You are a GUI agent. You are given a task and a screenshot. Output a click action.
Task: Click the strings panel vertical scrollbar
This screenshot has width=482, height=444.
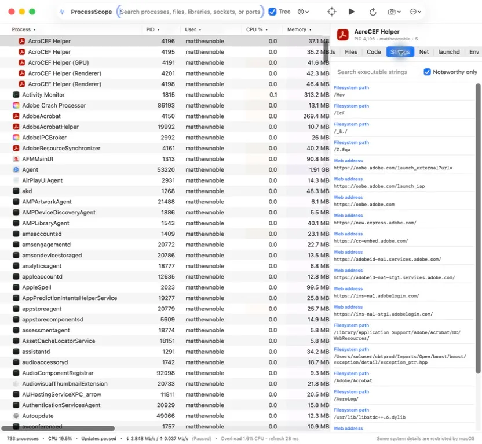tap(478, 228)
